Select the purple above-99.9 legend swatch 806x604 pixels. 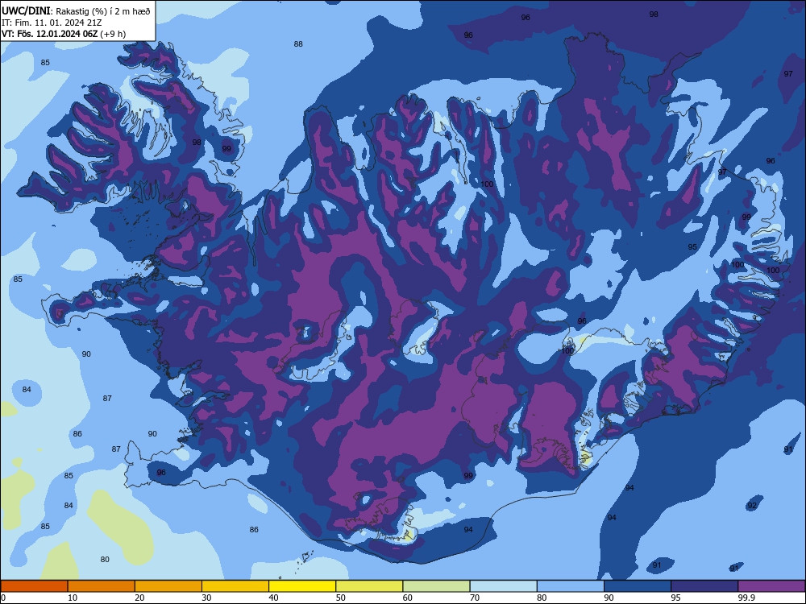tap(771, 586)
